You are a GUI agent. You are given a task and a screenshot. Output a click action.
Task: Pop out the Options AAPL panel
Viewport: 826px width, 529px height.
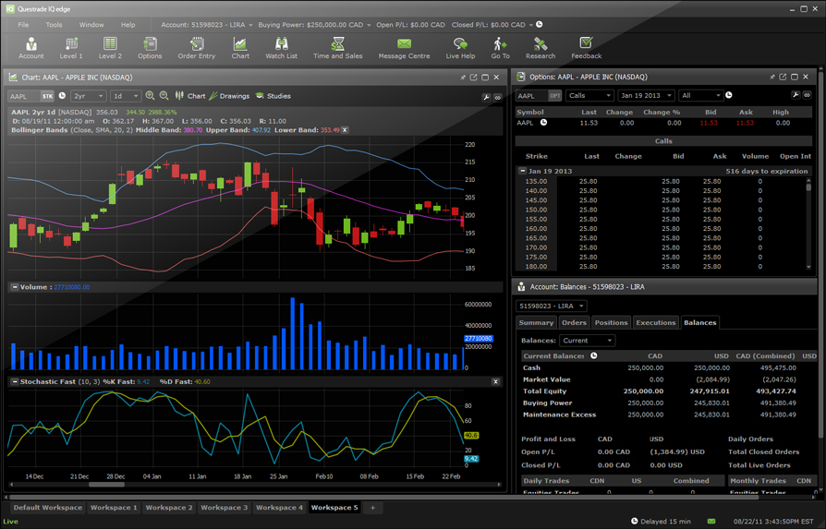click(783, 77)
